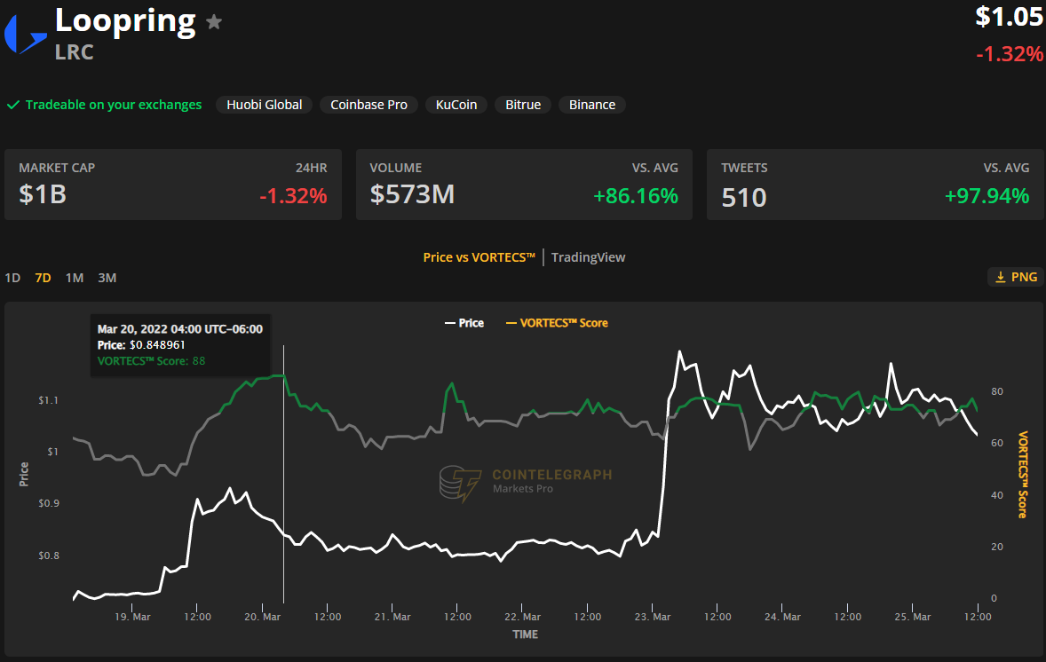Switch to the TradingView chart tab
Viewport: 1046px width, 662px height.
[x=588, y=257]
